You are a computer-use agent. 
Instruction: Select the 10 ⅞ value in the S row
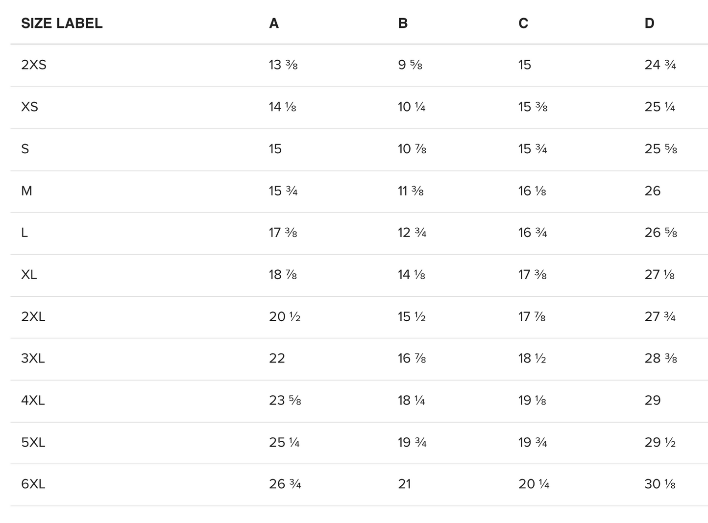[412, 149]
